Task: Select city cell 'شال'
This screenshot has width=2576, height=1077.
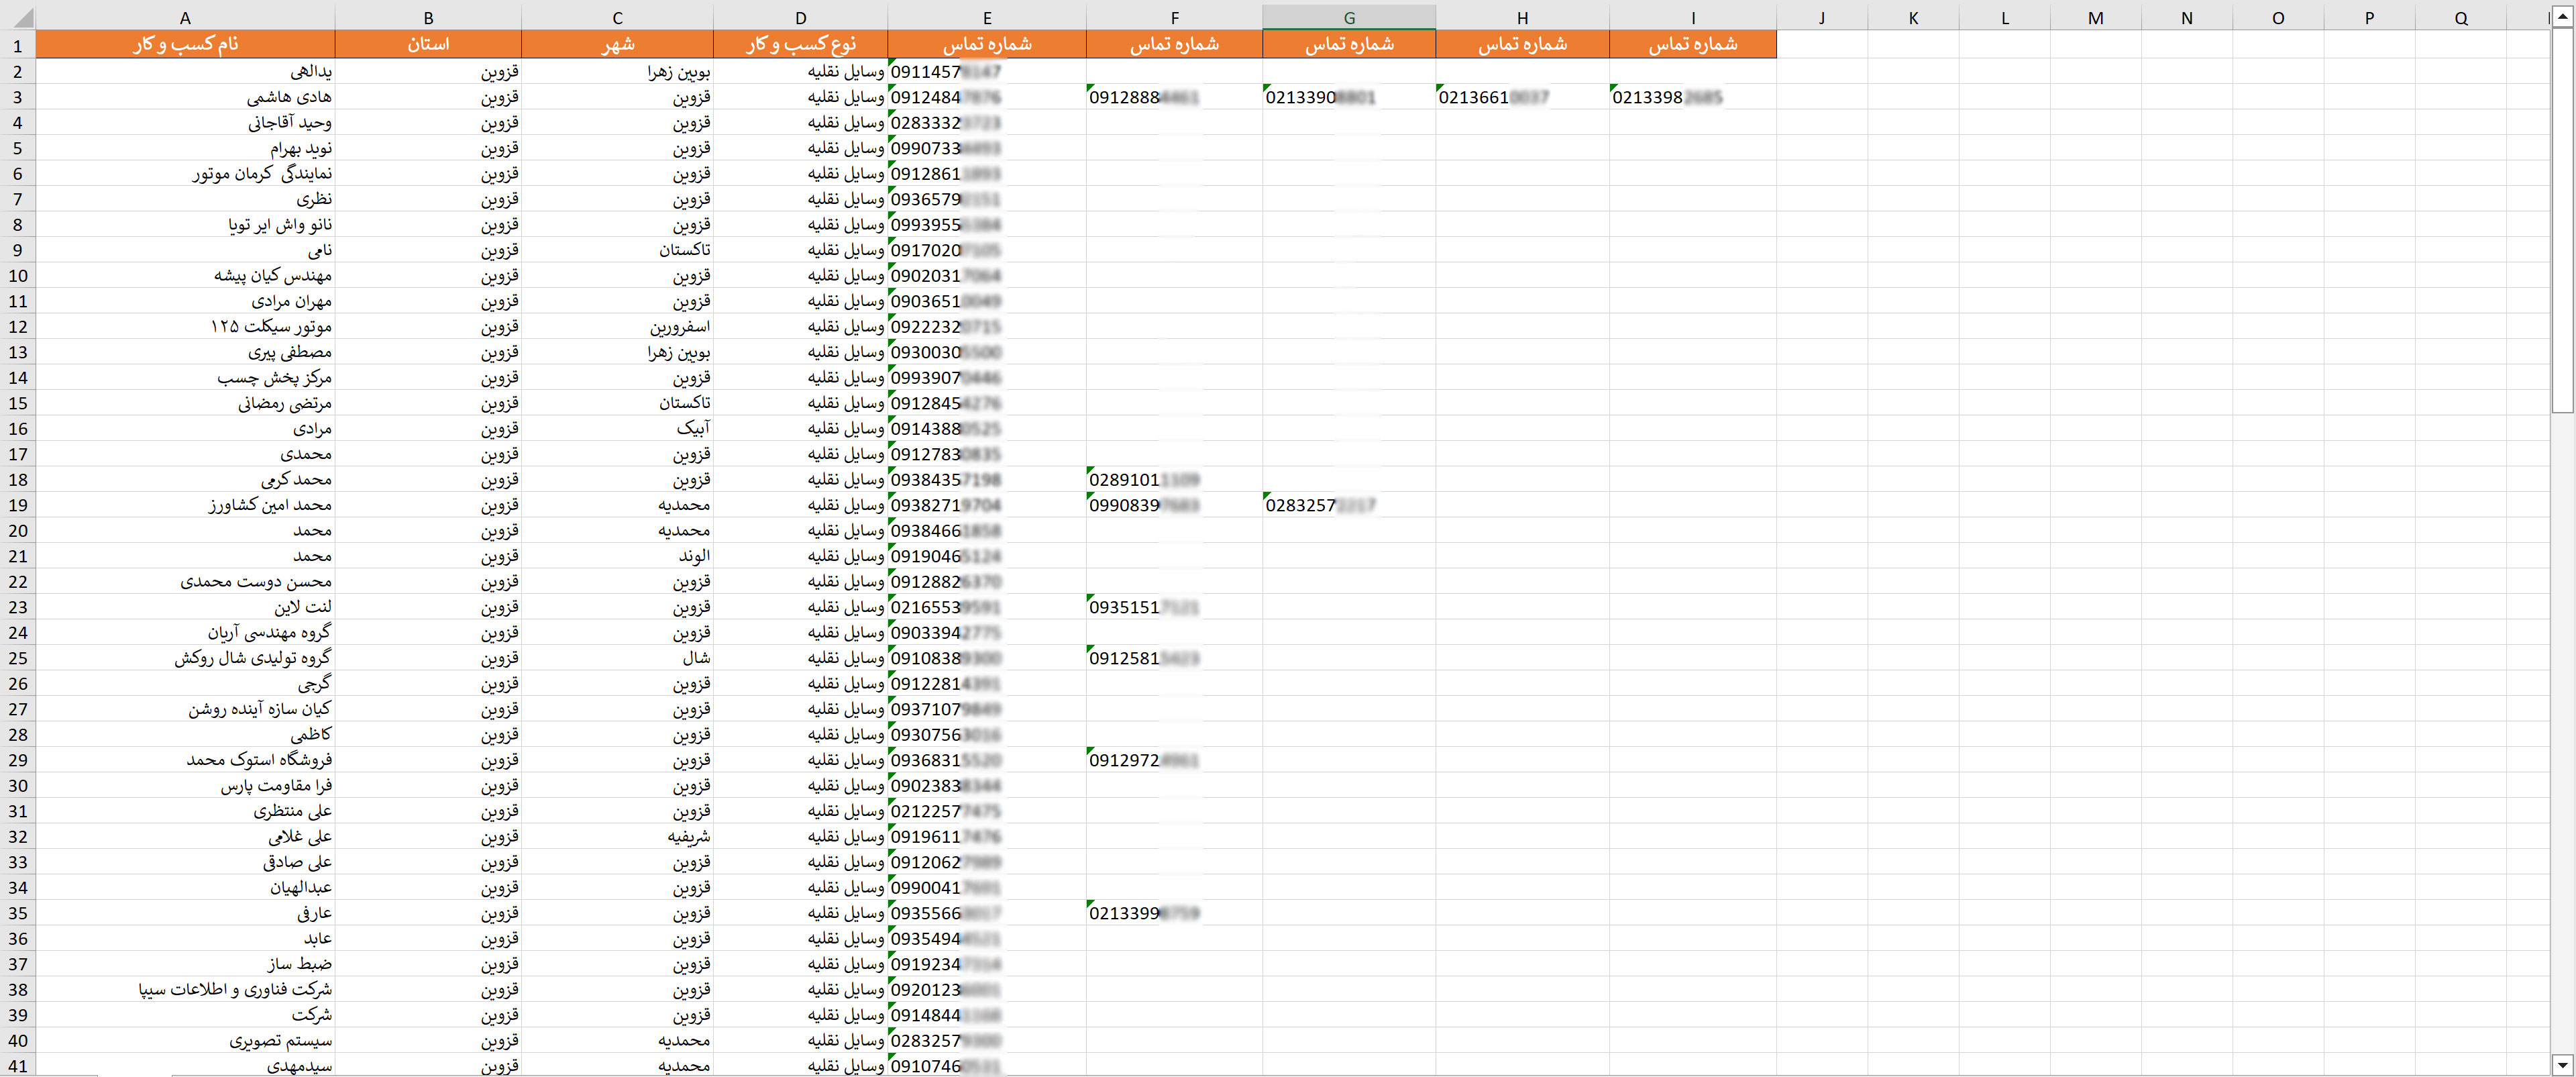Action: click(x=617, y=658)
